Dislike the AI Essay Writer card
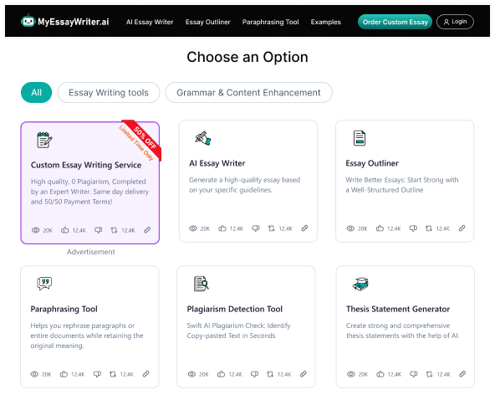 click(256, 228)
